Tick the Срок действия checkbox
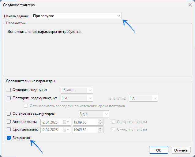The image size is (195, 157). point(9,130)
